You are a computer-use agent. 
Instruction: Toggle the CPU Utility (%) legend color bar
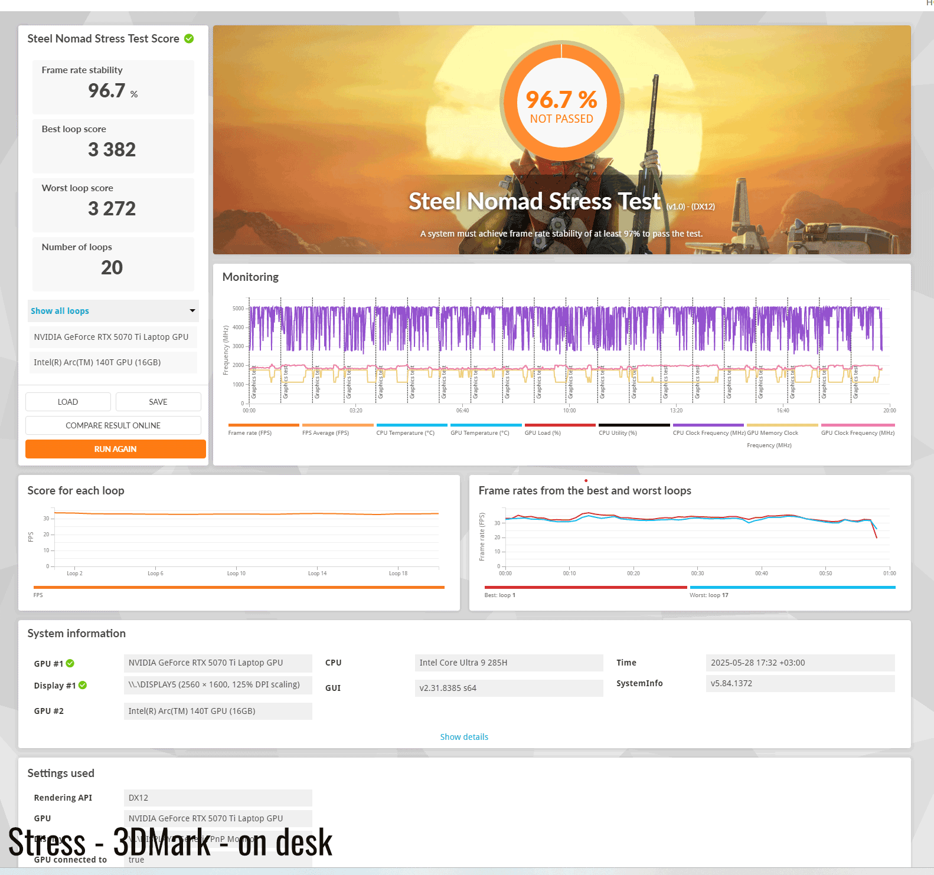pyautogui.click(x=634, y=425)
